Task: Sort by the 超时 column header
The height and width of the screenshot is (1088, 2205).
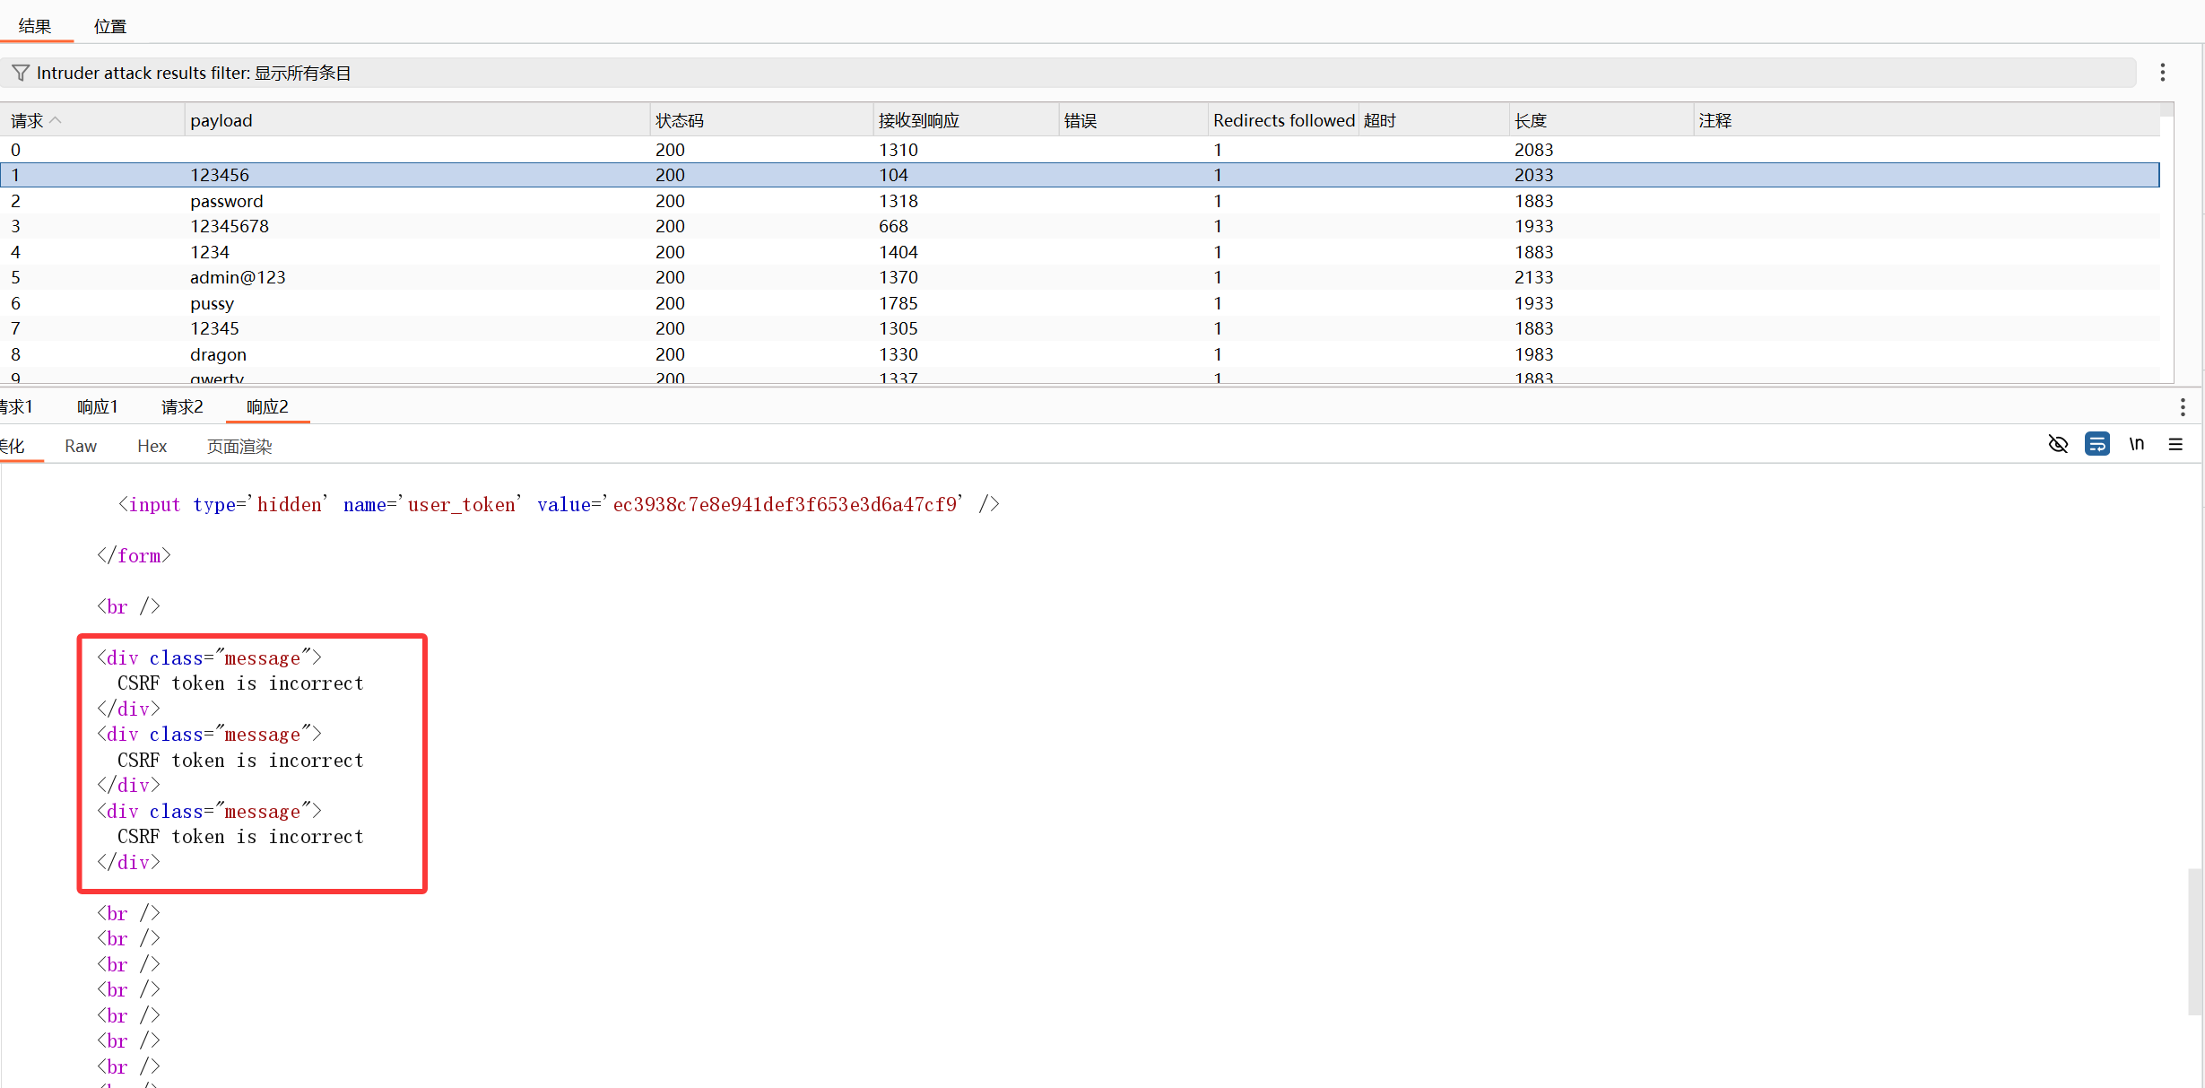Action: tap(1434, 120)
